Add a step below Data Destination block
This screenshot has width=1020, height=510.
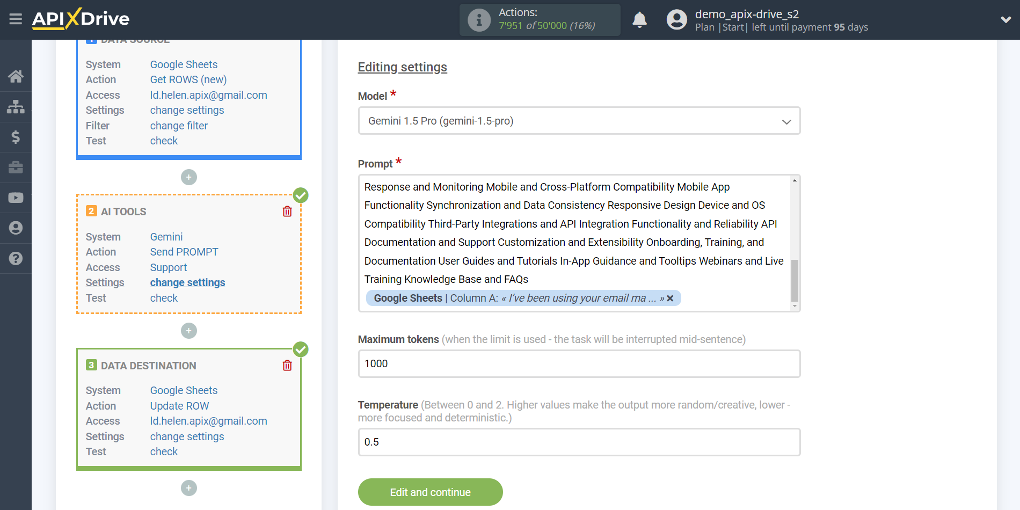tap(189, 488)
